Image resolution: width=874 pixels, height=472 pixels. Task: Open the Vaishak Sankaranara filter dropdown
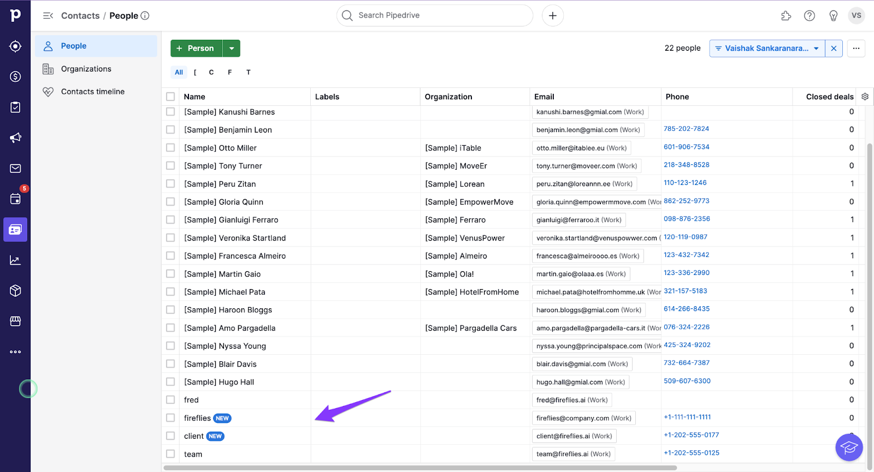coord(767,48)
